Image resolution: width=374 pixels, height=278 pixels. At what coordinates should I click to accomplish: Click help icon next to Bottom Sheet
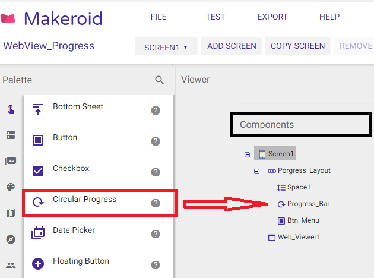[156, 110]
